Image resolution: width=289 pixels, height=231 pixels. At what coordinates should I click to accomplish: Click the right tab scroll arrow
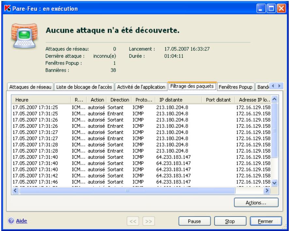point(280,85)
